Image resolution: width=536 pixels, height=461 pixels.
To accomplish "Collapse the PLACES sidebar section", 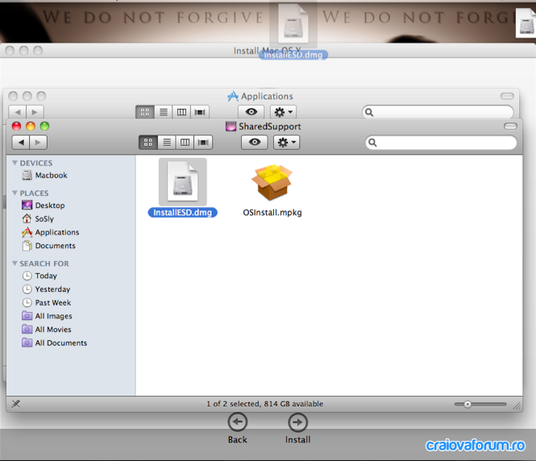I will [x=15, y=193].
